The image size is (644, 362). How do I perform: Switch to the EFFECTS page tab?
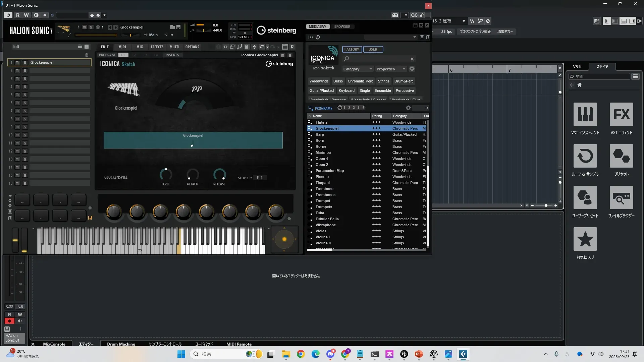point(157,47)
